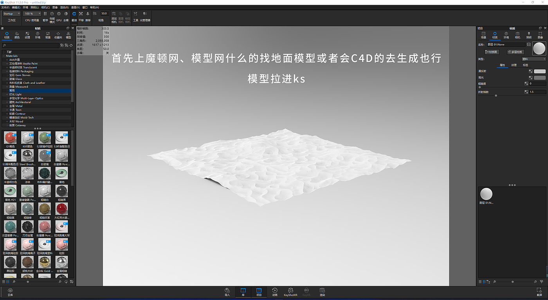Open the Startup workspace dropdown
548x300 pixels.
(12, 14)
